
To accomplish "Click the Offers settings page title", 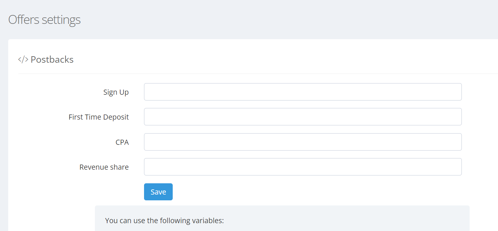I will [x=44, y=20].
